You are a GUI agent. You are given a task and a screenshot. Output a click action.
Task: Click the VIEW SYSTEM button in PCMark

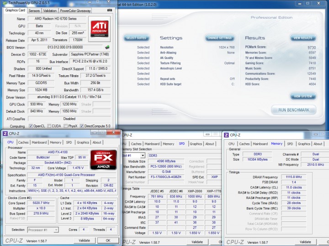[303, 96]
